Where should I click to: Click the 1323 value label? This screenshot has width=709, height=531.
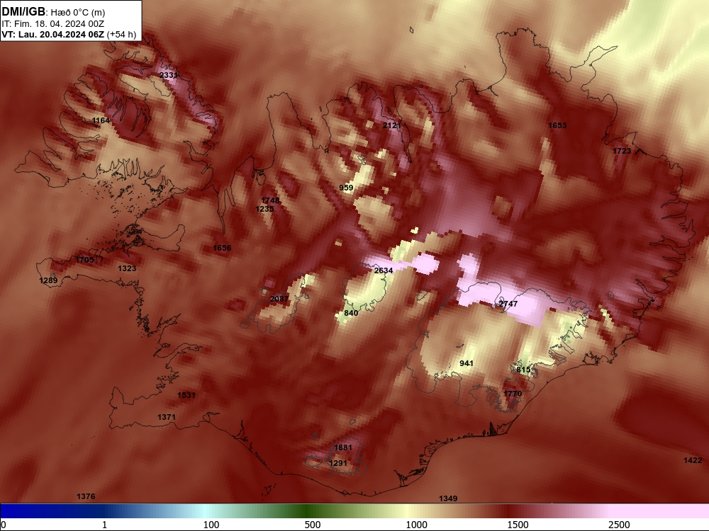point(127,268)
